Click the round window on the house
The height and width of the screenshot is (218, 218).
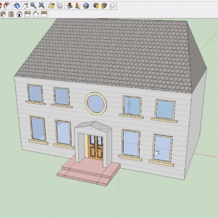(96, 103)
